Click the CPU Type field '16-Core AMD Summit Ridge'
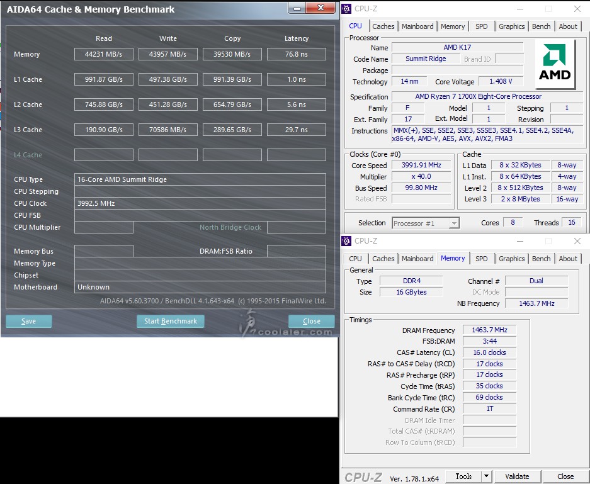The height and width of the screenshot is (484, 590). 200,179
